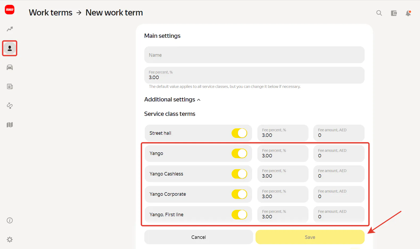Click the search magnifier icon
Viewport: 420px width, 249px height.
pos(379,13)
